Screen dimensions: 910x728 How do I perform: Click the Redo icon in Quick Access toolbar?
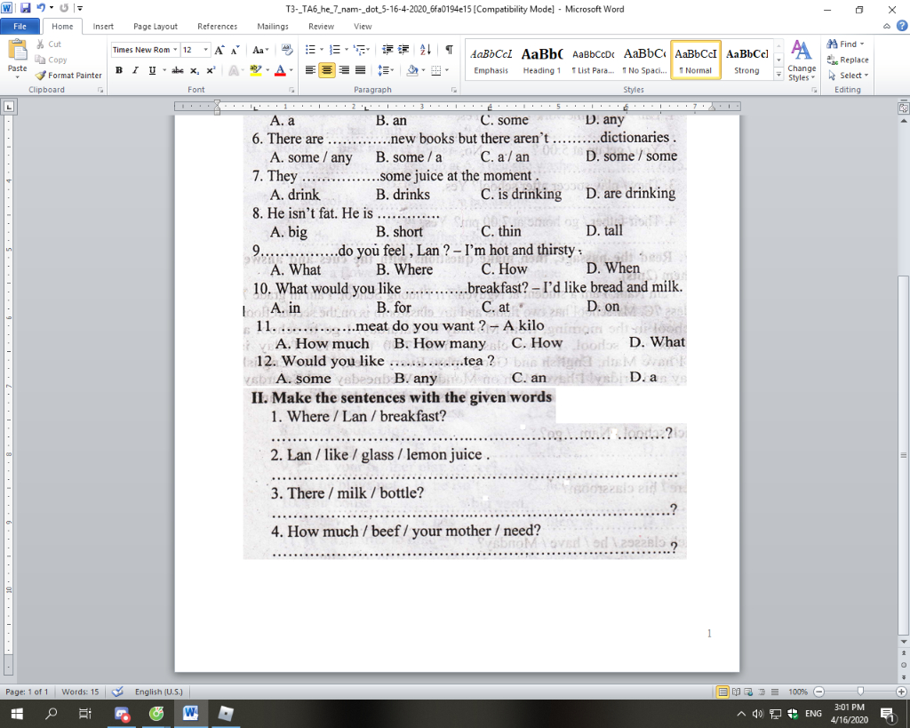point(64,8)
